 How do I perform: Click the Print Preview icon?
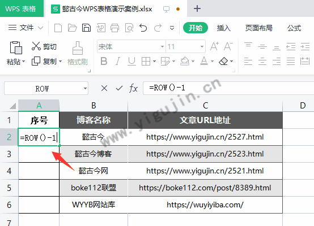129,28
